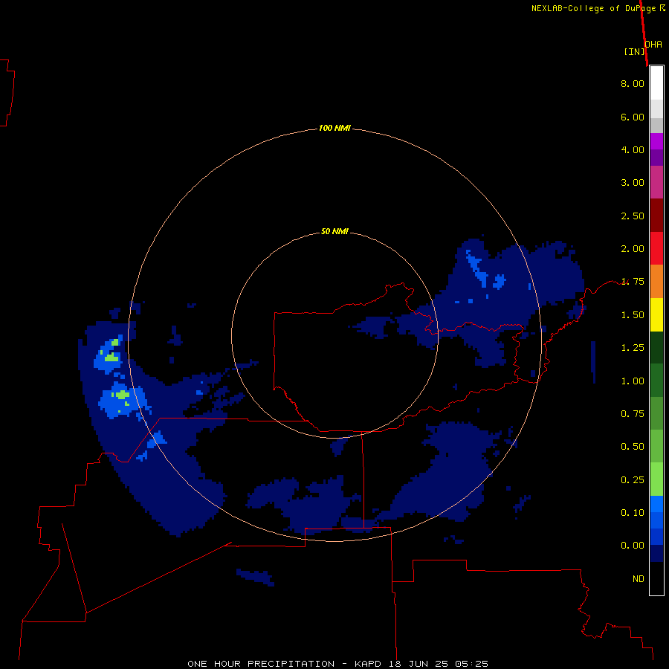Pick the white swatch in the color scale

pyautogui.click(x=656, y=83)
